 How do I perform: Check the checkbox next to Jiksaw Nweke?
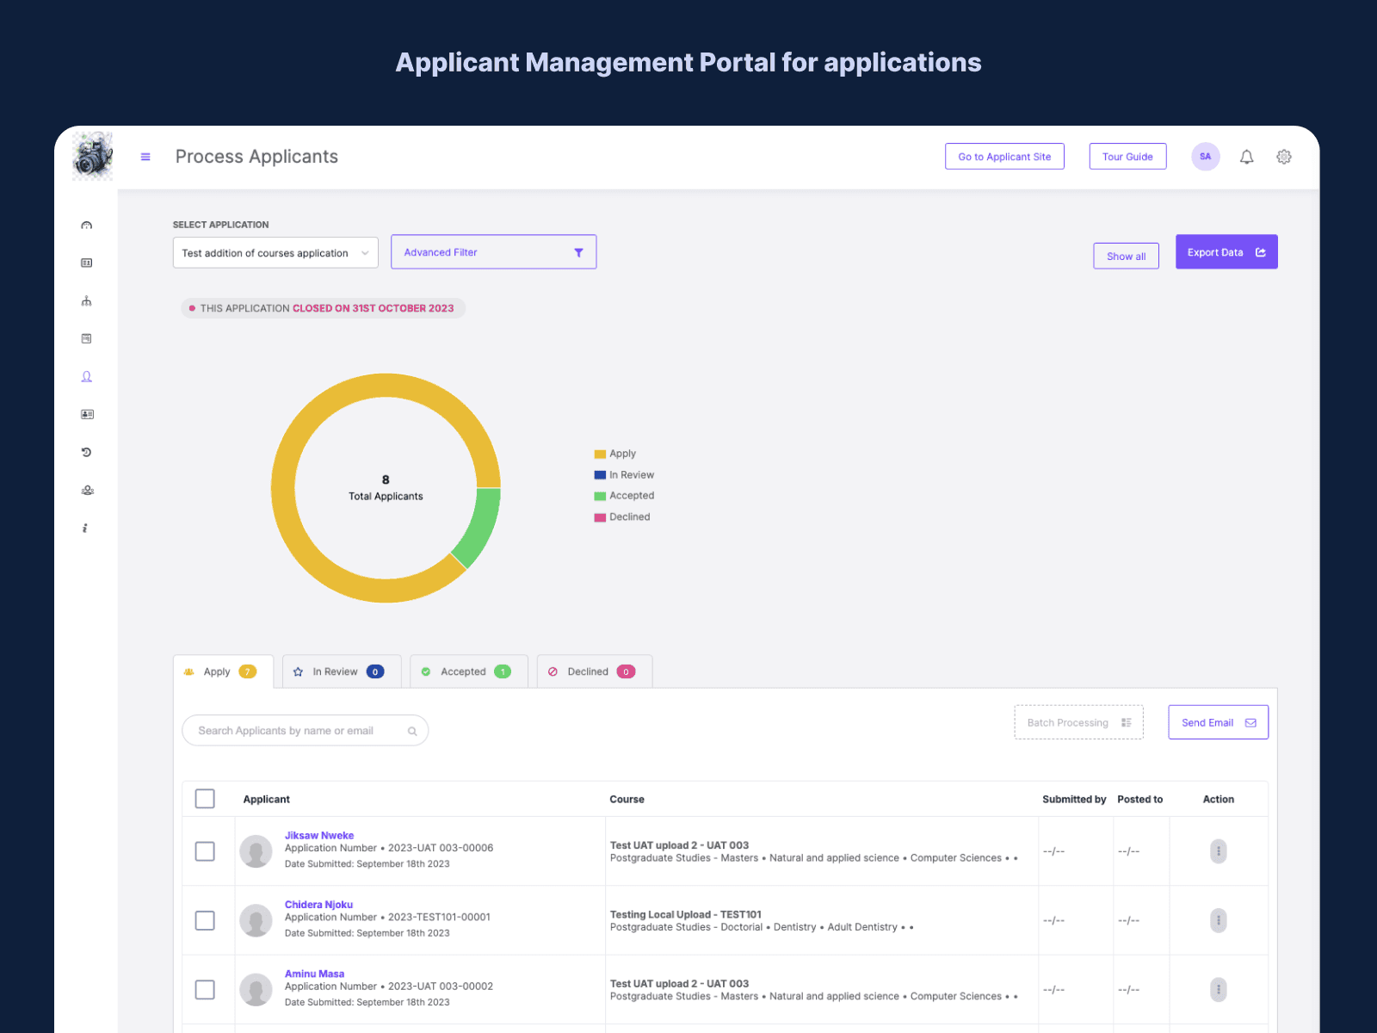coord(205,851)
